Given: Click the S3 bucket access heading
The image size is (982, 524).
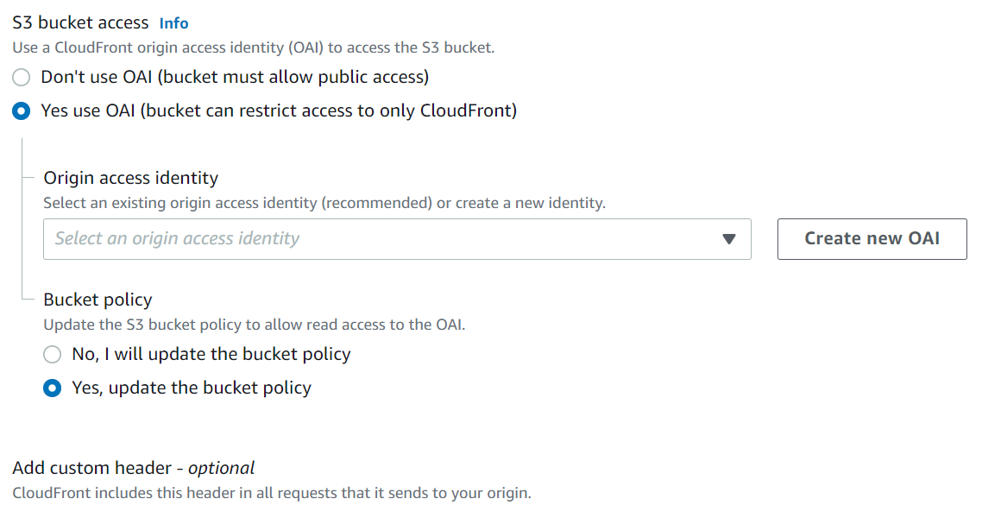Looking at the screenshot, I should click(80, 22).
